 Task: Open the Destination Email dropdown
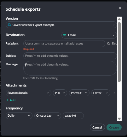pos(89,35)
